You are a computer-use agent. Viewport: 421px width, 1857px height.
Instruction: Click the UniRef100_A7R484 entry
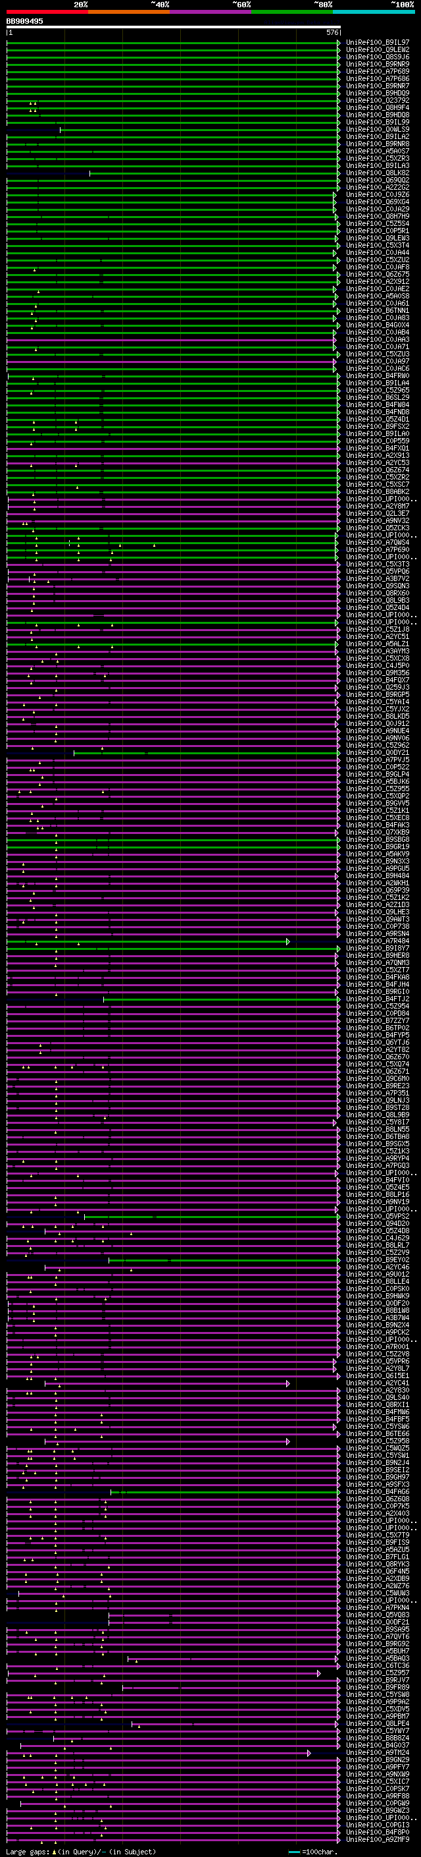378,941
